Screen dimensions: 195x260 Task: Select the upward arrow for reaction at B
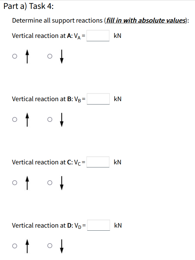point(27,119)
